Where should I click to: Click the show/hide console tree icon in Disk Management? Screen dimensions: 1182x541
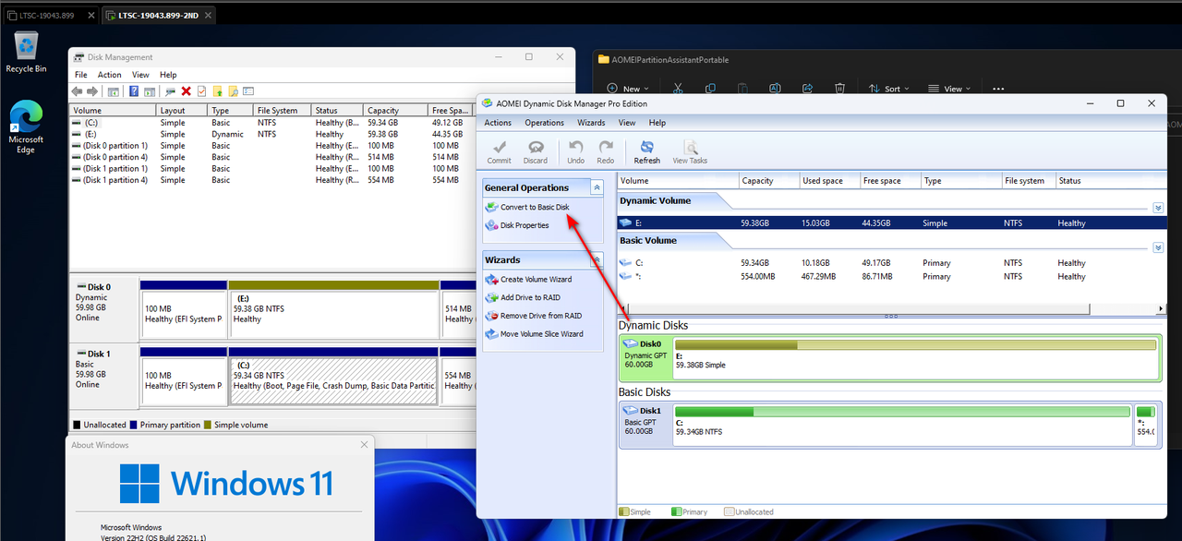113,91
